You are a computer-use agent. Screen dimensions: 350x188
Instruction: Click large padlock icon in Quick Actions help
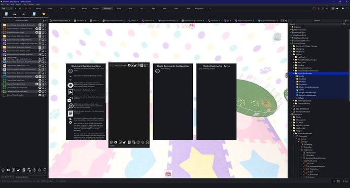point(71,99)
